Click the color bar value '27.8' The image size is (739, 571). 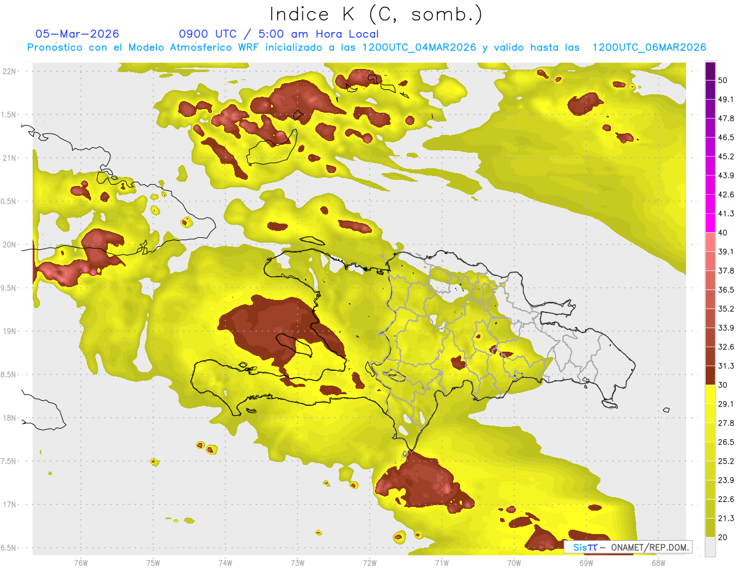726,423
